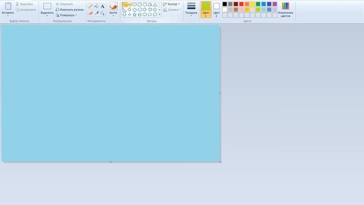
Task: Click the Обрезать crop button
Action: [x=64, y=4]
